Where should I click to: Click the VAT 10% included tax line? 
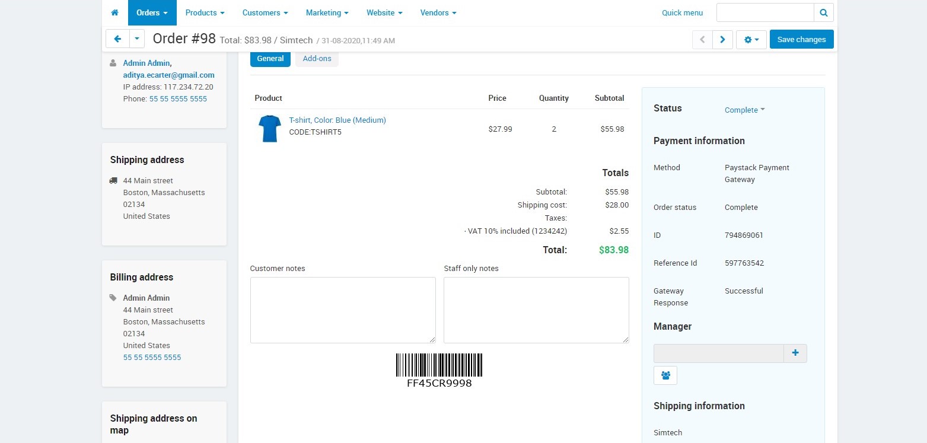click(x=515, y=231)
